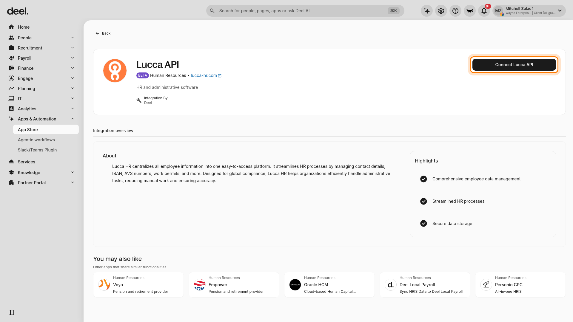This screenshot has width=573, height=322.
Task: Open the Personio GPC card
Action: click(x=520, y=285)
